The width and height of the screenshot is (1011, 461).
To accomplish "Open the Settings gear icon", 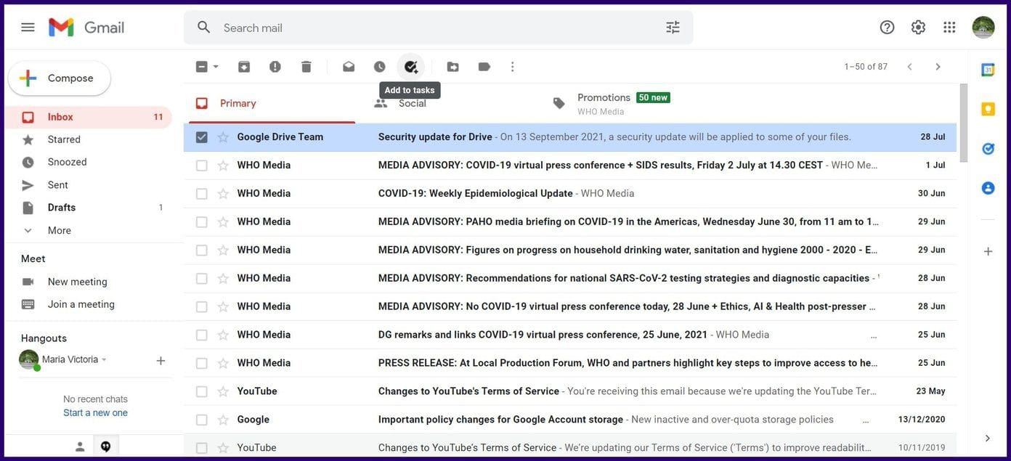I will [x=918, y=28].
